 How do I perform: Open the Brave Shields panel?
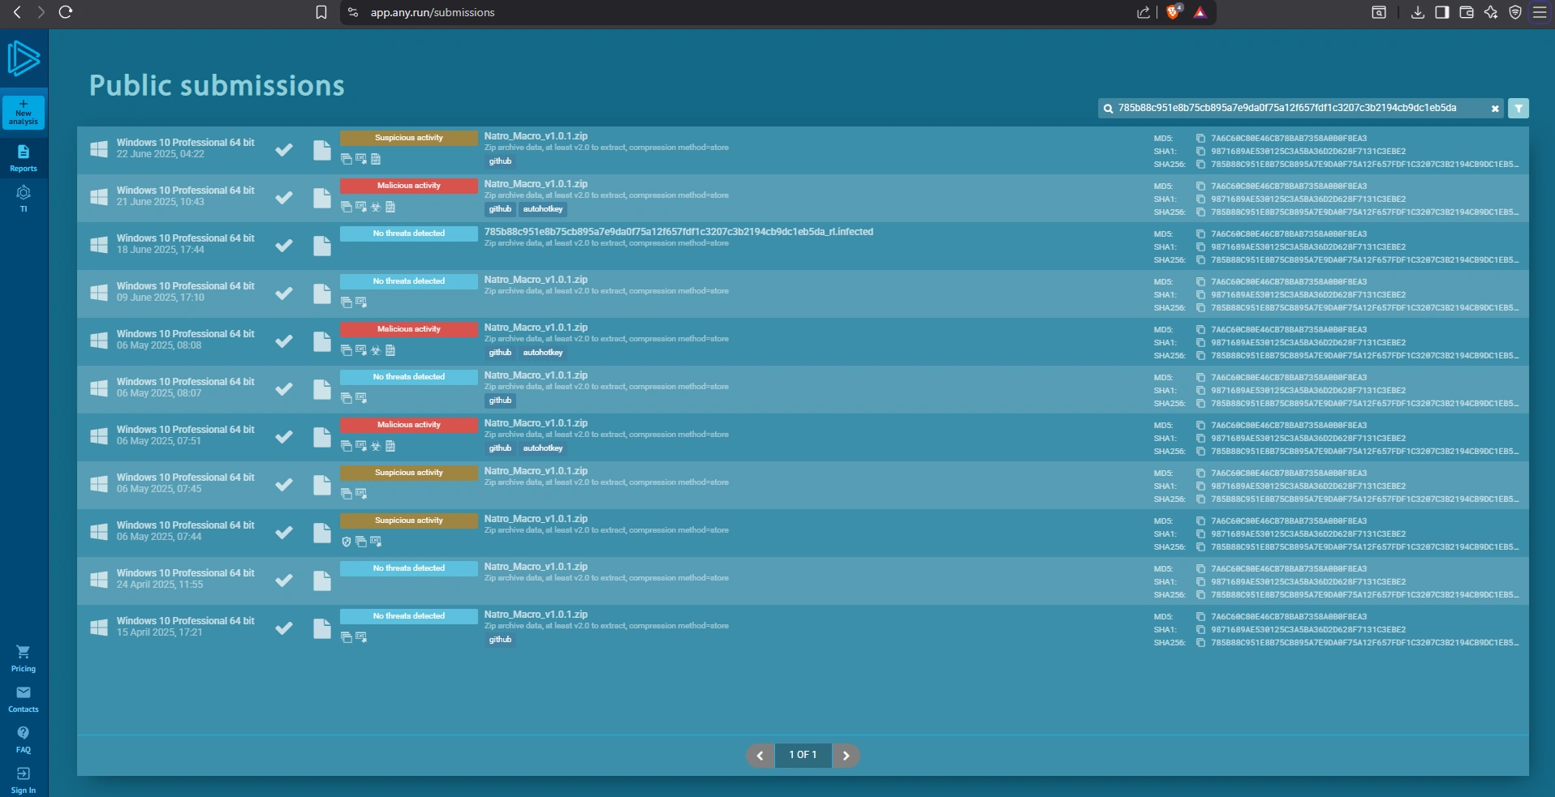pos(1174,12)
